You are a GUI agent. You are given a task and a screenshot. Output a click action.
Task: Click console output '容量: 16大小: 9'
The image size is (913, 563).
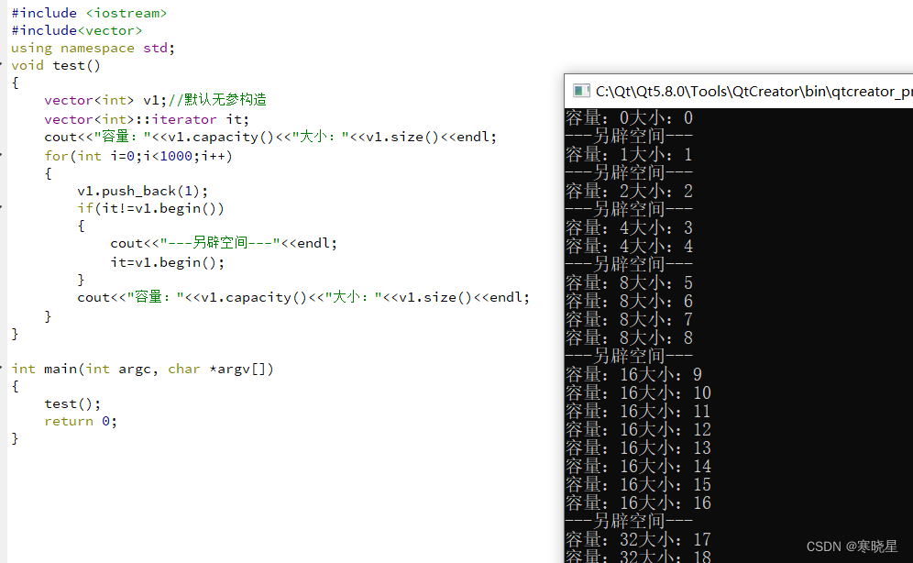[x=634, y=375]
